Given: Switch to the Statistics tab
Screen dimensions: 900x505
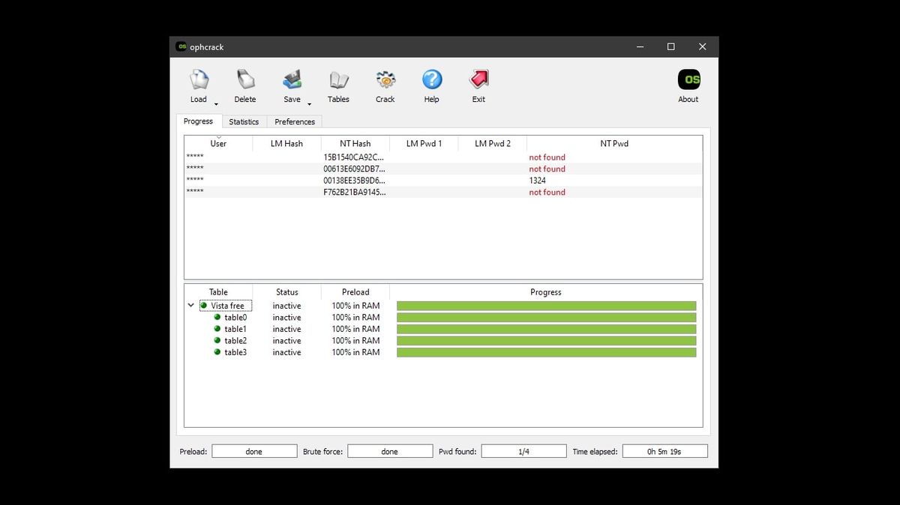Looking at the screenshot, I should click(244, 121).
